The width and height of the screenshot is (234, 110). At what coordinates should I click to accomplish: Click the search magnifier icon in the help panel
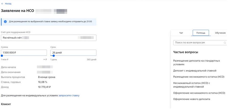coord(225,43)
